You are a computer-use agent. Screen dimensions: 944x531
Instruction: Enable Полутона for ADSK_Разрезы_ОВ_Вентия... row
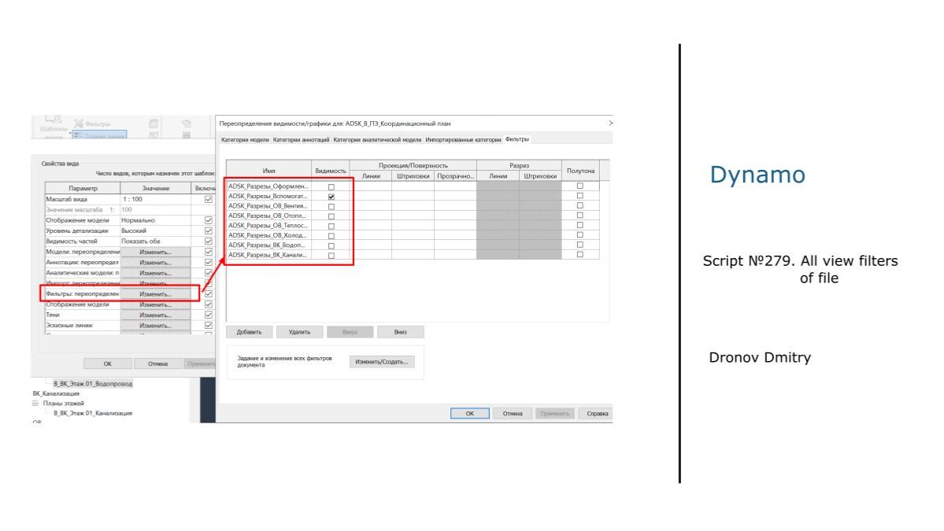click(579, 205)
